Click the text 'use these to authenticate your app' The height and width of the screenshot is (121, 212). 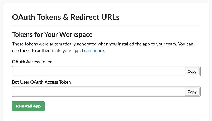tap(46, 51)
